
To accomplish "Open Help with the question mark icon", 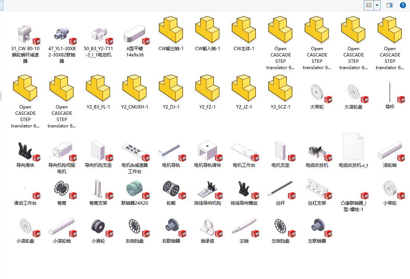I will (403, 5).
